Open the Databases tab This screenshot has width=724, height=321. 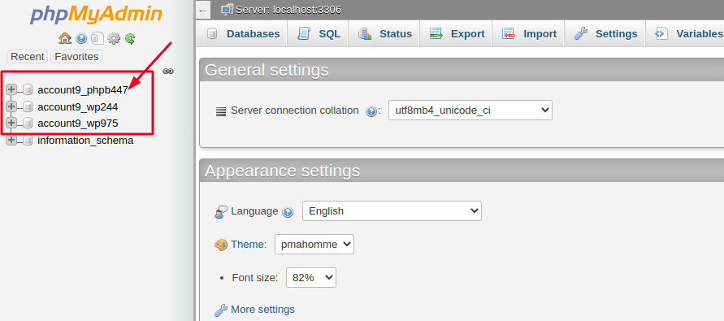click(243, 33)
